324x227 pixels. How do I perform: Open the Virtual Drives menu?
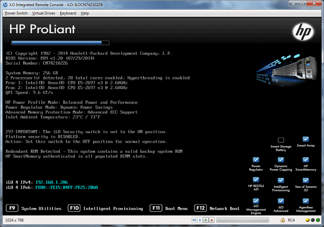point(43,13)
